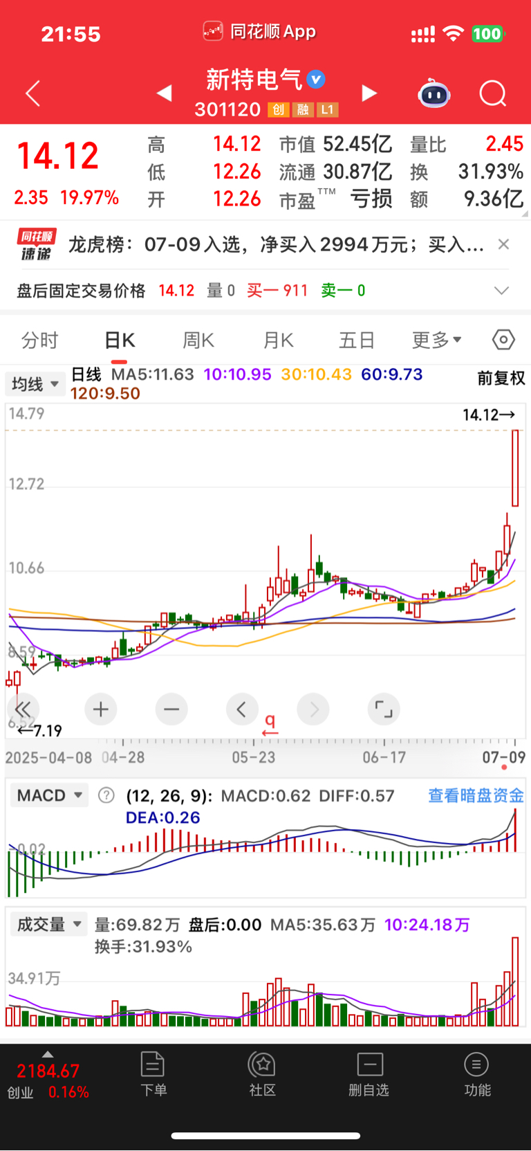Tap the 买一 911 bid quantity

point(277,291)
